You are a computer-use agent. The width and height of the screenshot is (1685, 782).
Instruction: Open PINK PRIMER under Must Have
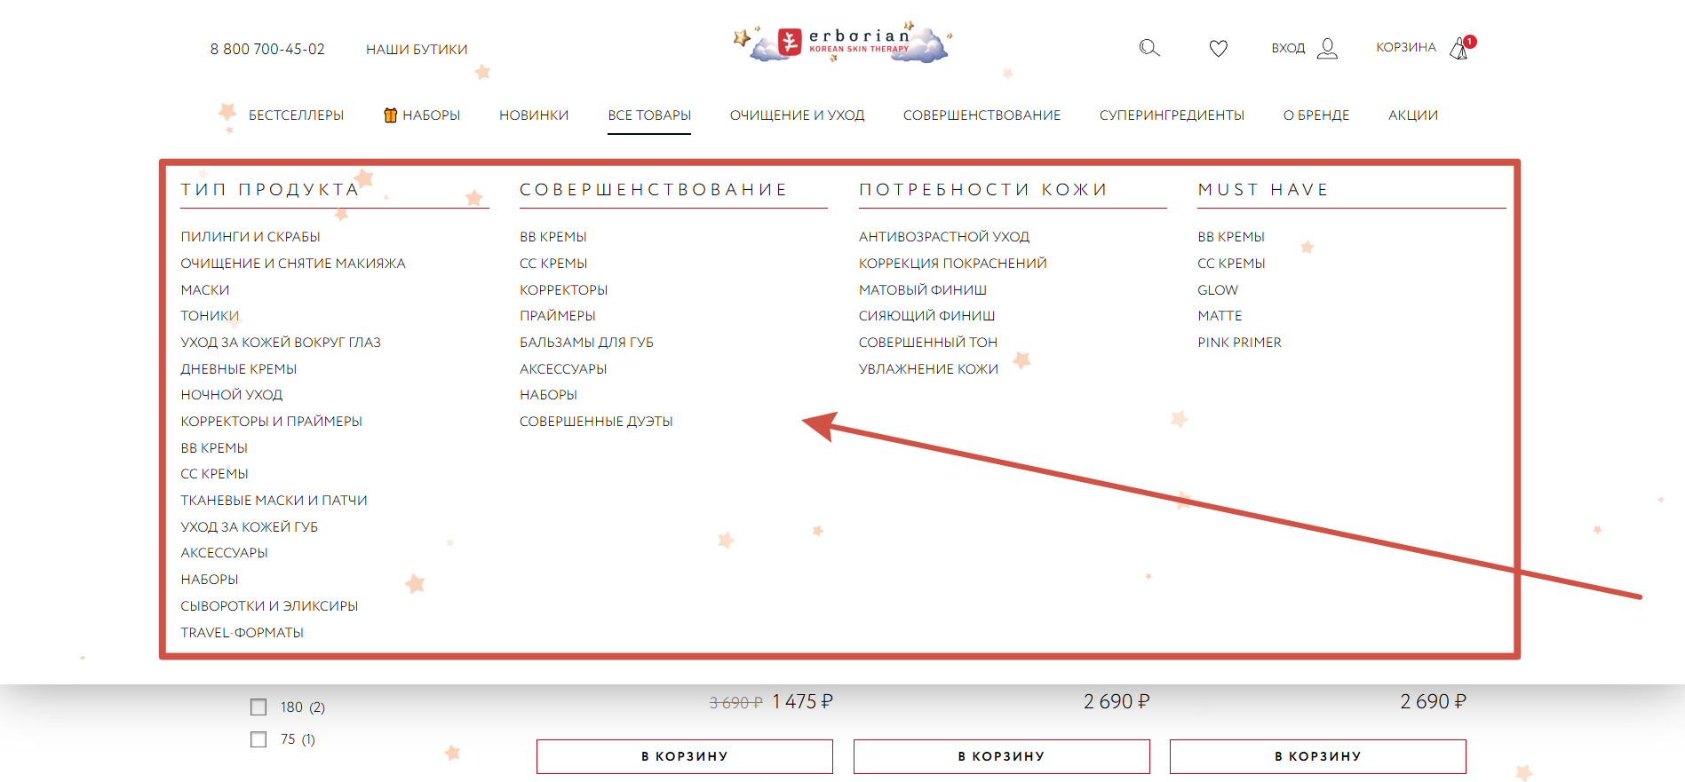click(1240, 343)
